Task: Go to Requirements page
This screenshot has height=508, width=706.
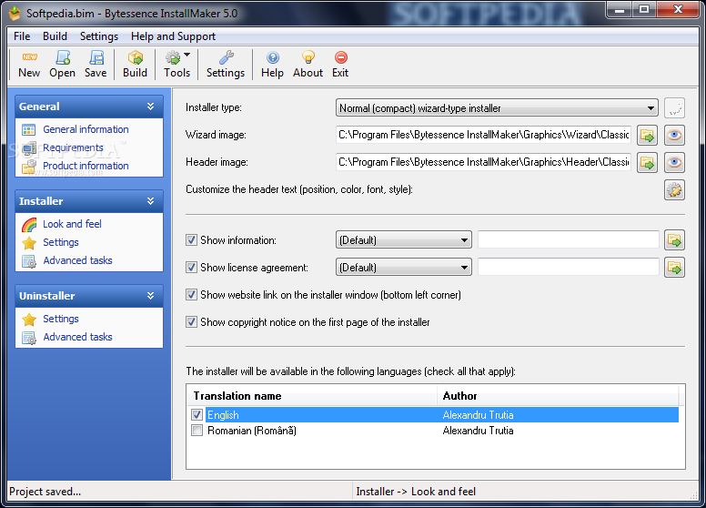Action: (x=73, y=147)
